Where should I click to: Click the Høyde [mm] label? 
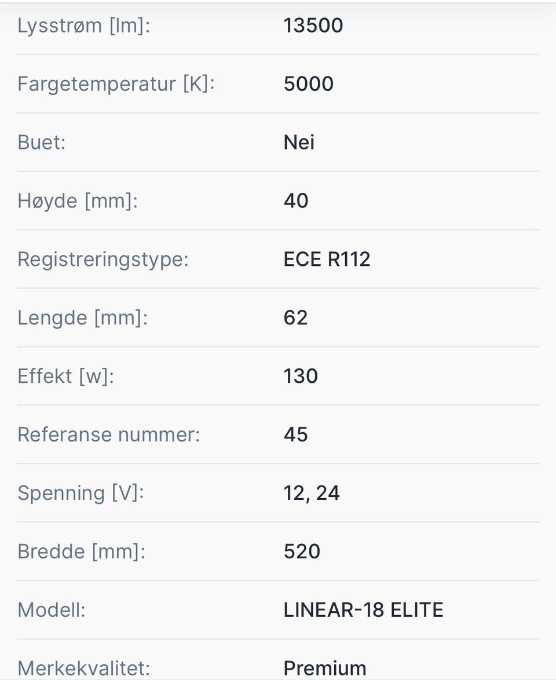tap(78, 201)
